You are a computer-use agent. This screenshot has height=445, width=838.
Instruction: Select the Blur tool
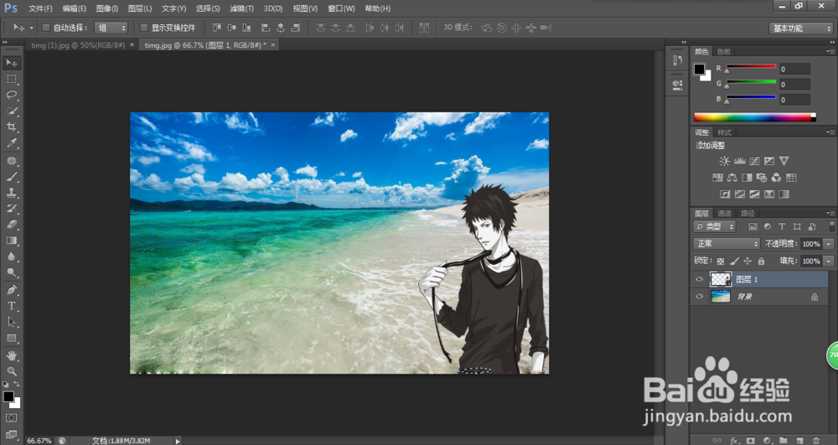(11, 257)
